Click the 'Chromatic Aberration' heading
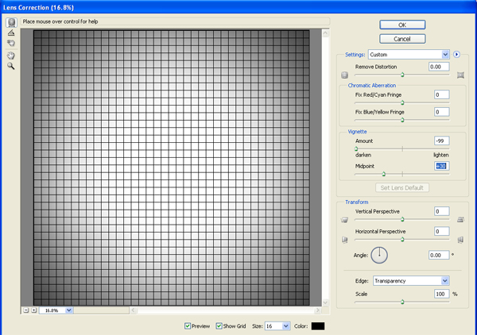Image resolution: width=477 pixels, height=335 pixels. (x=372, y=86)
